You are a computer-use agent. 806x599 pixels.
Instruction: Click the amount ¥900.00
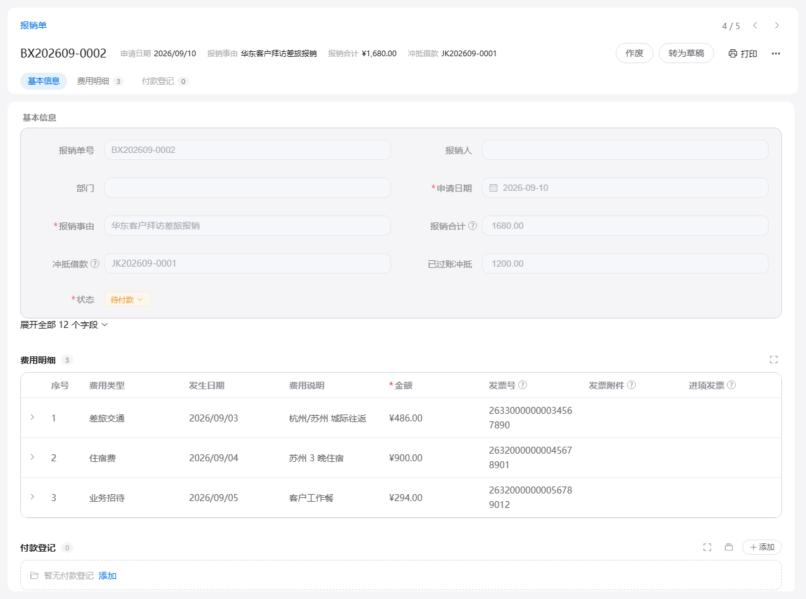pyautogui.click(x=406, y=458)
